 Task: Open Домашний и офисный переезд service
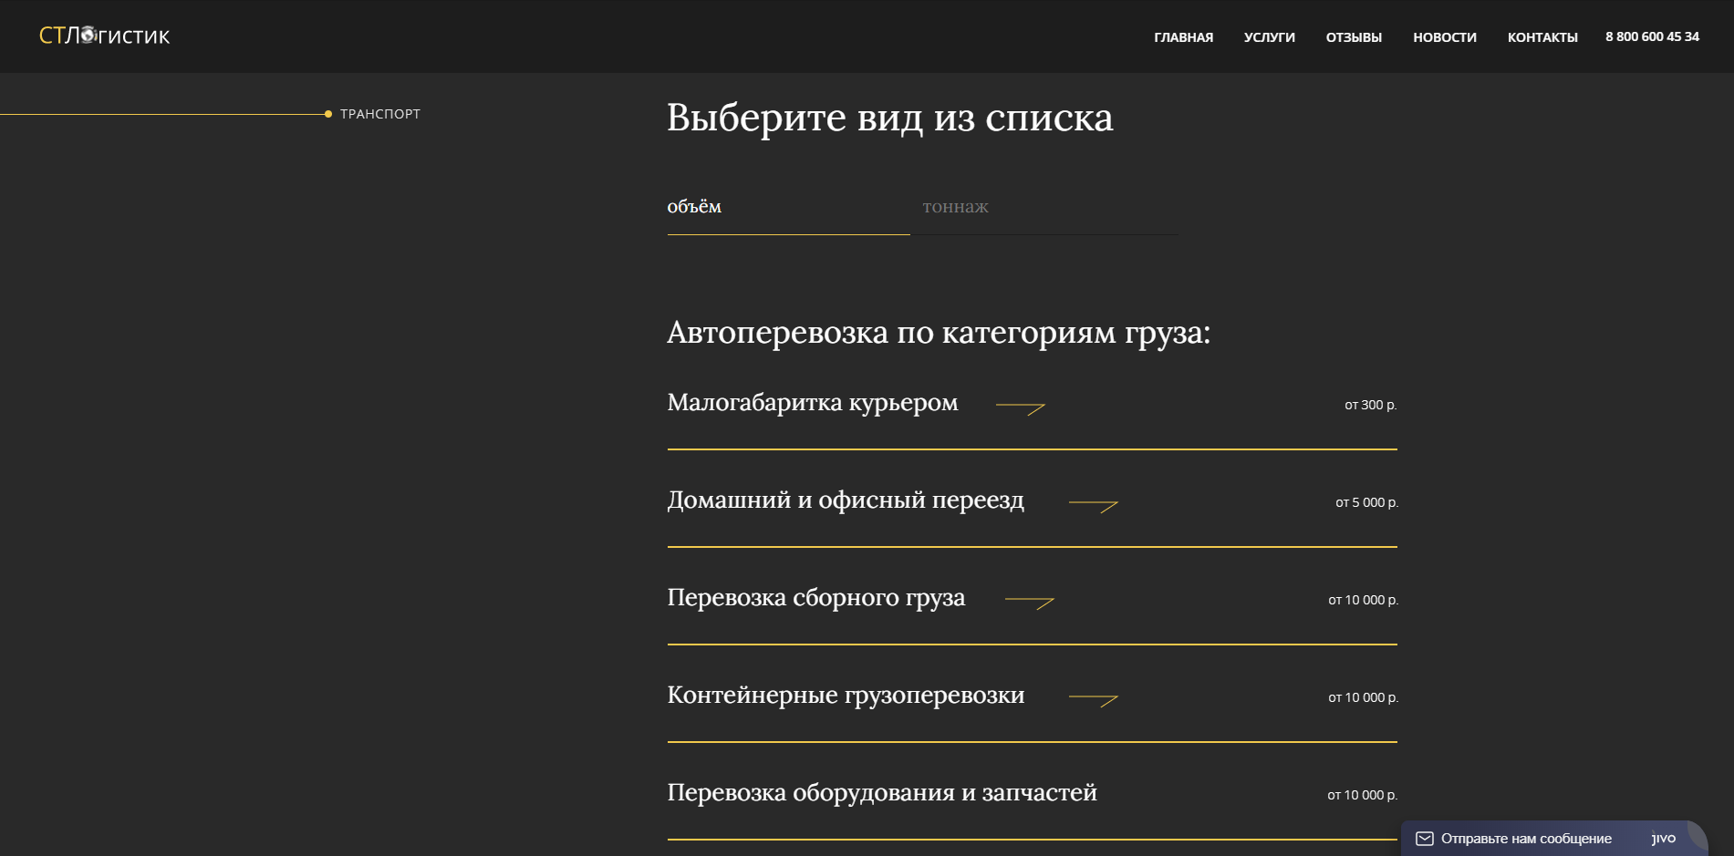pos(846,500)
